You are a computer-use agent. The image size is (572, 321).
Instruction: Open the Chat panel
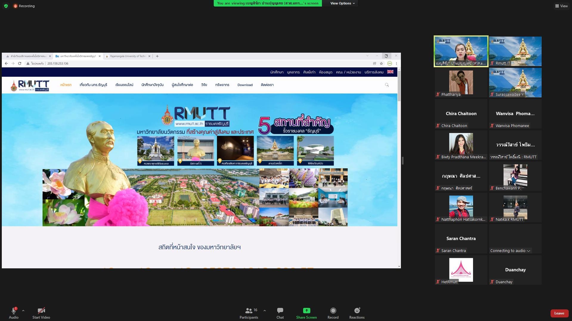(x=280, y=313)
